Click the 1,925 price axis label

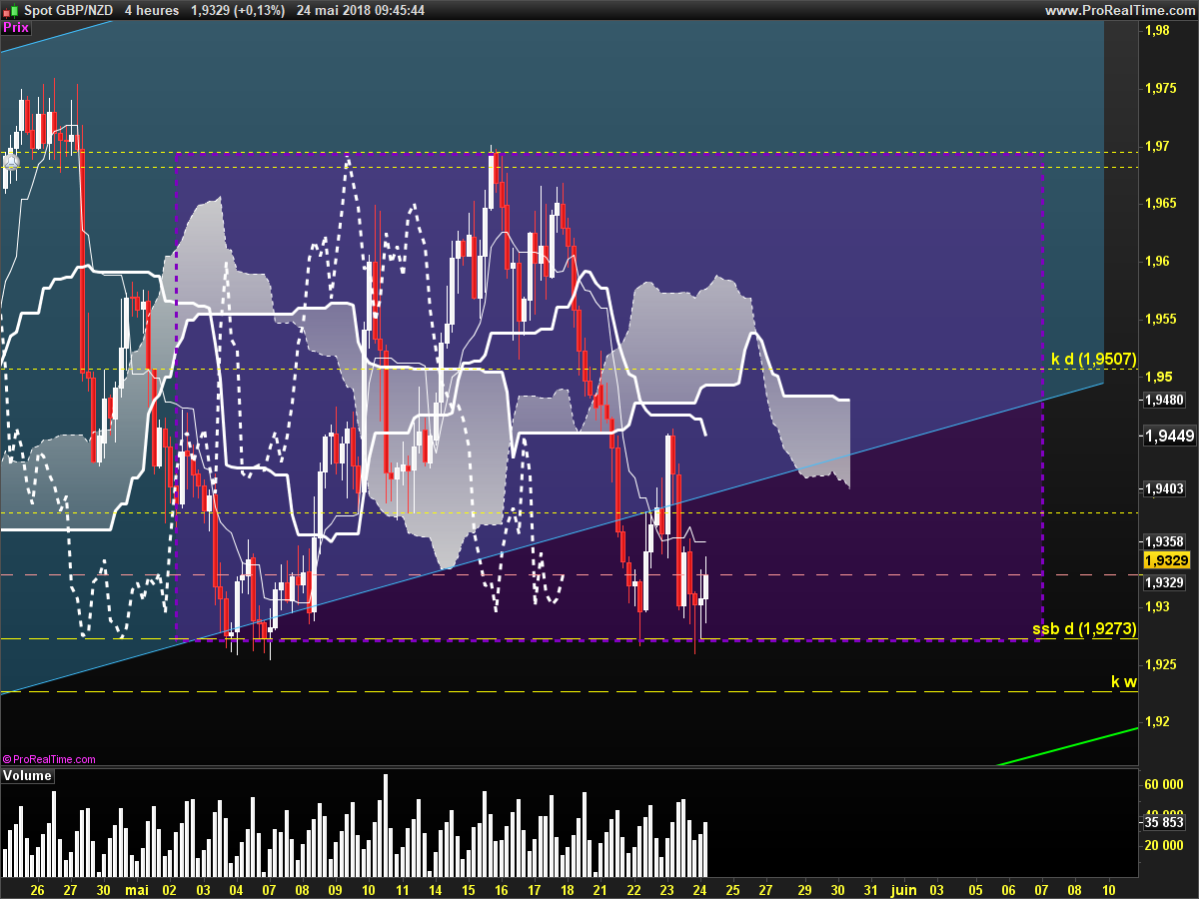pos(1160,664)
